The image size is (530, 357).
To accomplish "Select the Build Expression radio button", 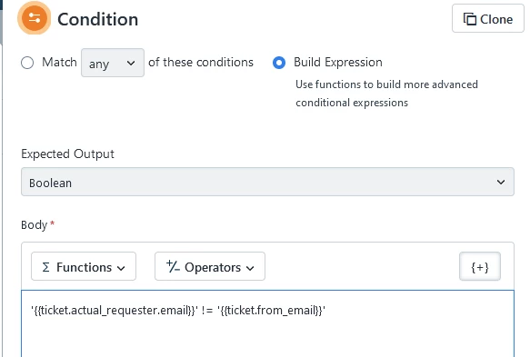I will 279,63.
